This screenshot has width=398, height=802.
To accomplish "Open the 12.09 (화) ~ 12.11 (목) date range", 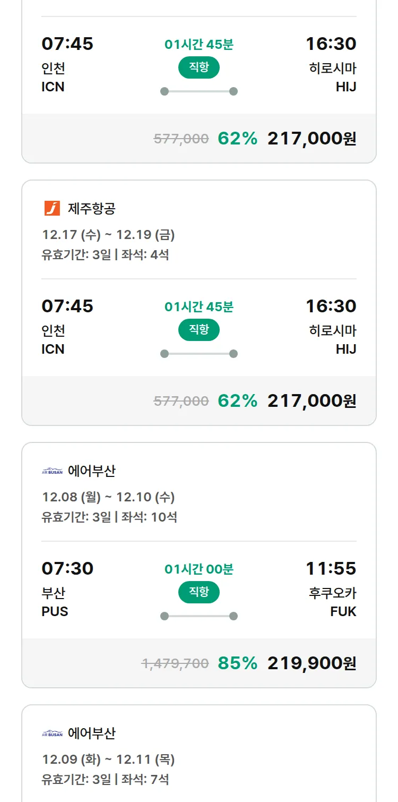I will pyautogui.click(x=108, y=760).
